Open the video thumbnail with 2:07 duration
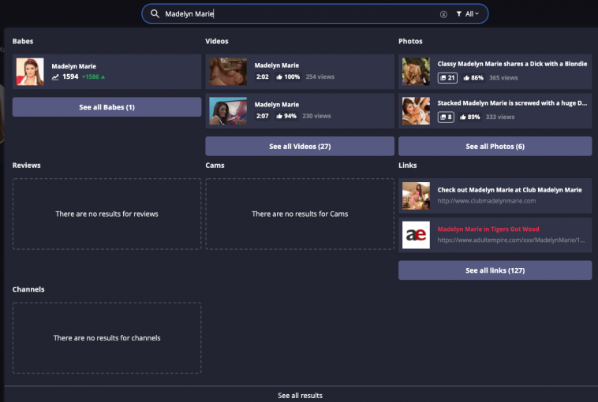This screenshot has height=402, width=598. coord(228,110)
